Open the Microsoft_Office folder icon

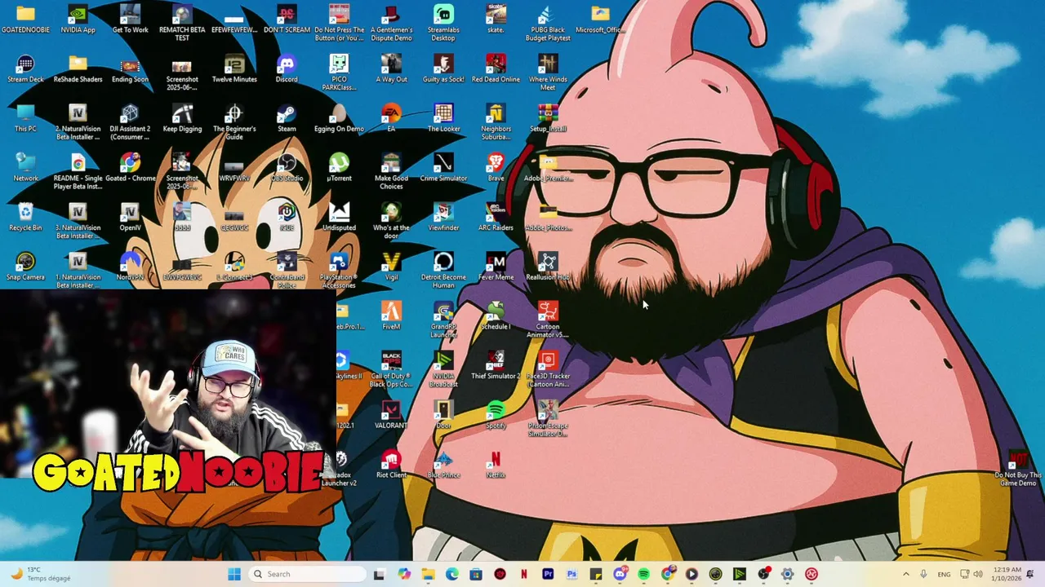tap(600, 20)
